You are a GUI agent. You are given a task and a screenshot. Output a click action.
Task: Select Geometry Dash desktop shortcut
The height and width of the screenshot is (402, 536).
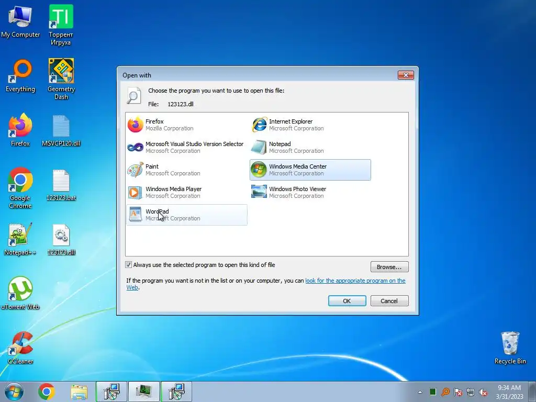[61, 80]
